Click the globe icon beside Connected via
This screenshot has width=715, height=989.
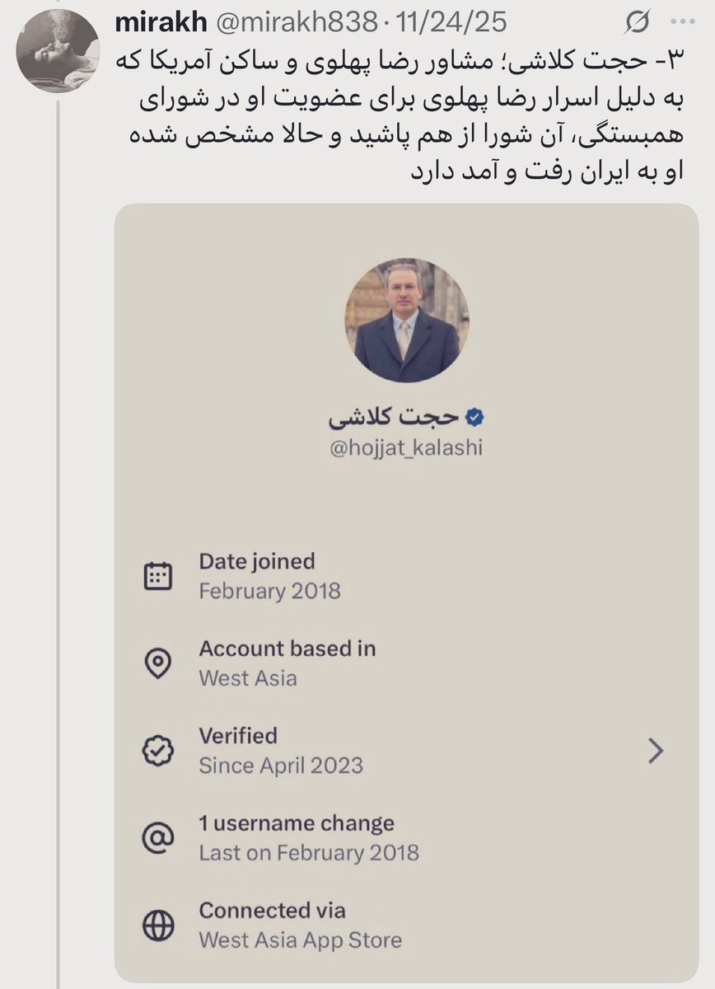(157, 926)
